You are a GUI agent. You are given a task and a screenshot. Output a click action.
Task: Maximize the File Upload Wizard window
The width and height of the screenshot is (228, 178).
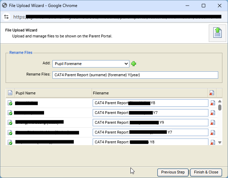pyautogui.click(x=204, y=6)
